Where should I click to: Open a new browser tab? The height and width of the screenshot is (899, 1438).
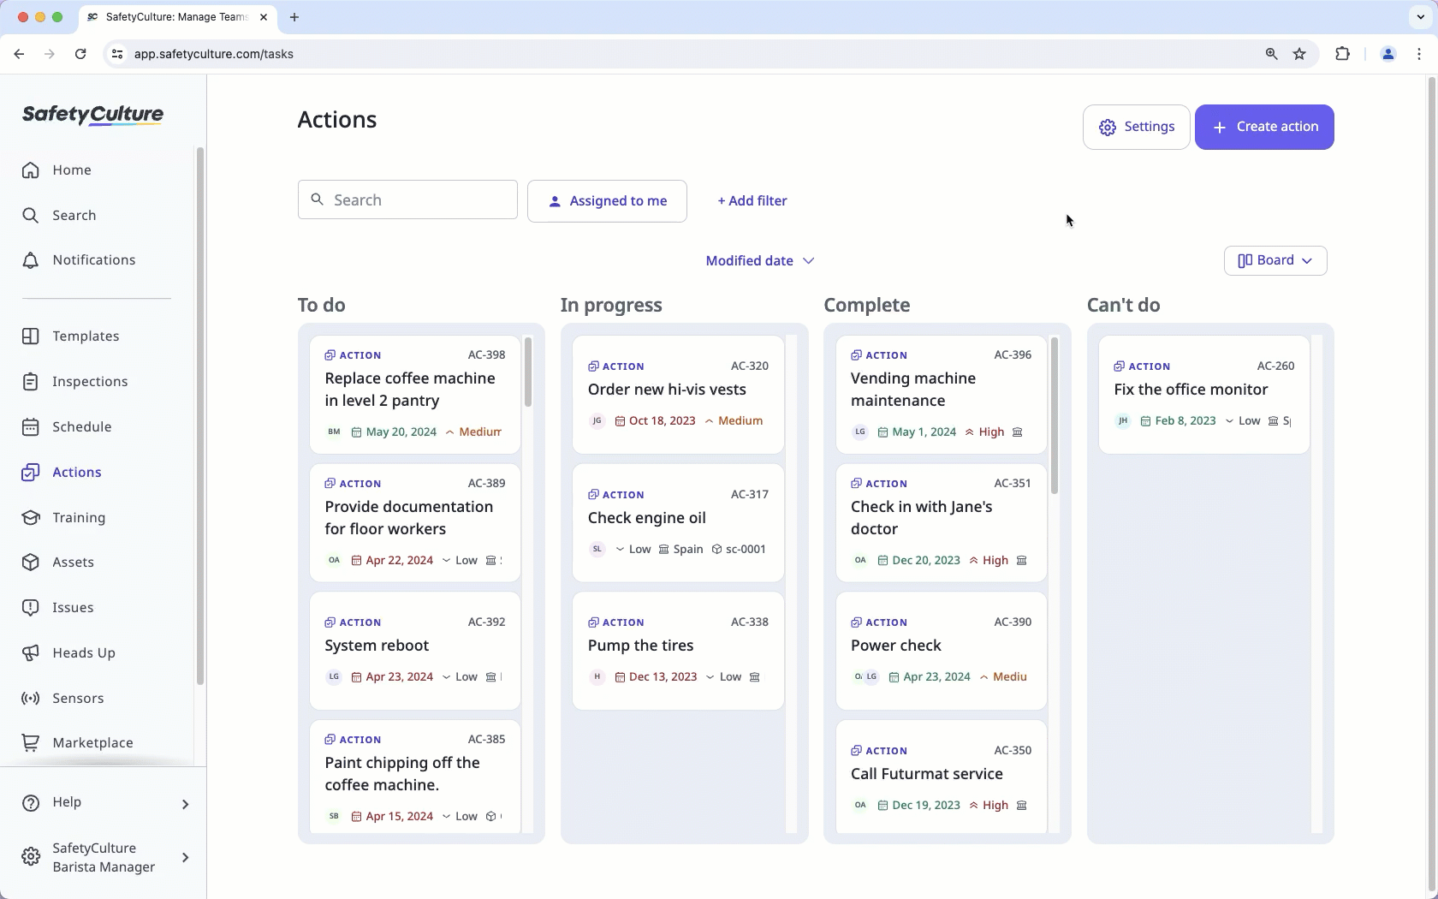[x=294, y=17]
